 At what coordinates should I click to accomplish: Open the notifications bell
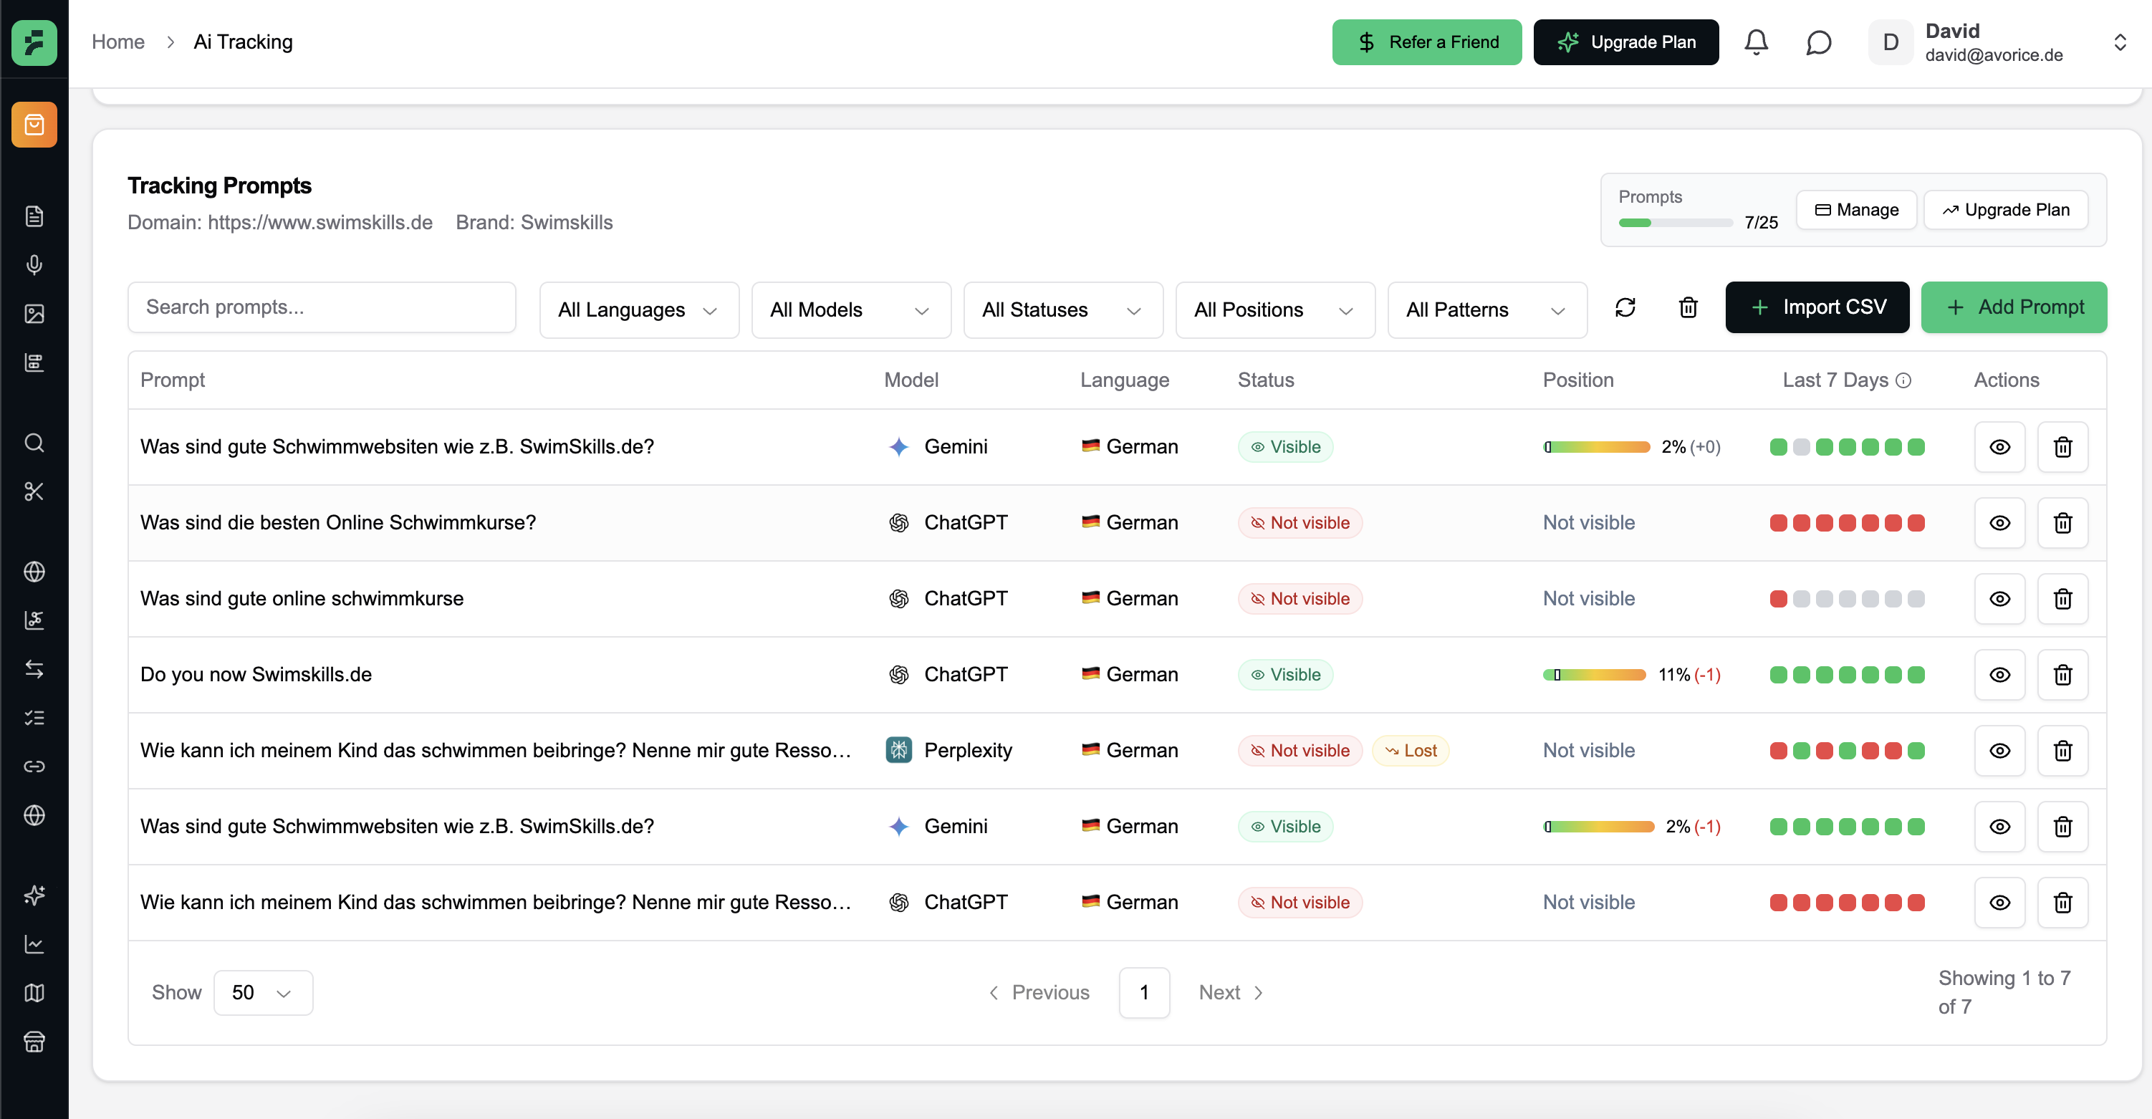tap(1756, 42)
